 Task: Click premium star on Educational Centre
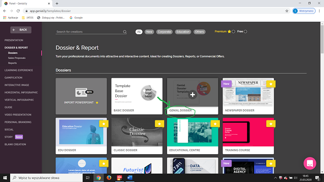[215, 124]
